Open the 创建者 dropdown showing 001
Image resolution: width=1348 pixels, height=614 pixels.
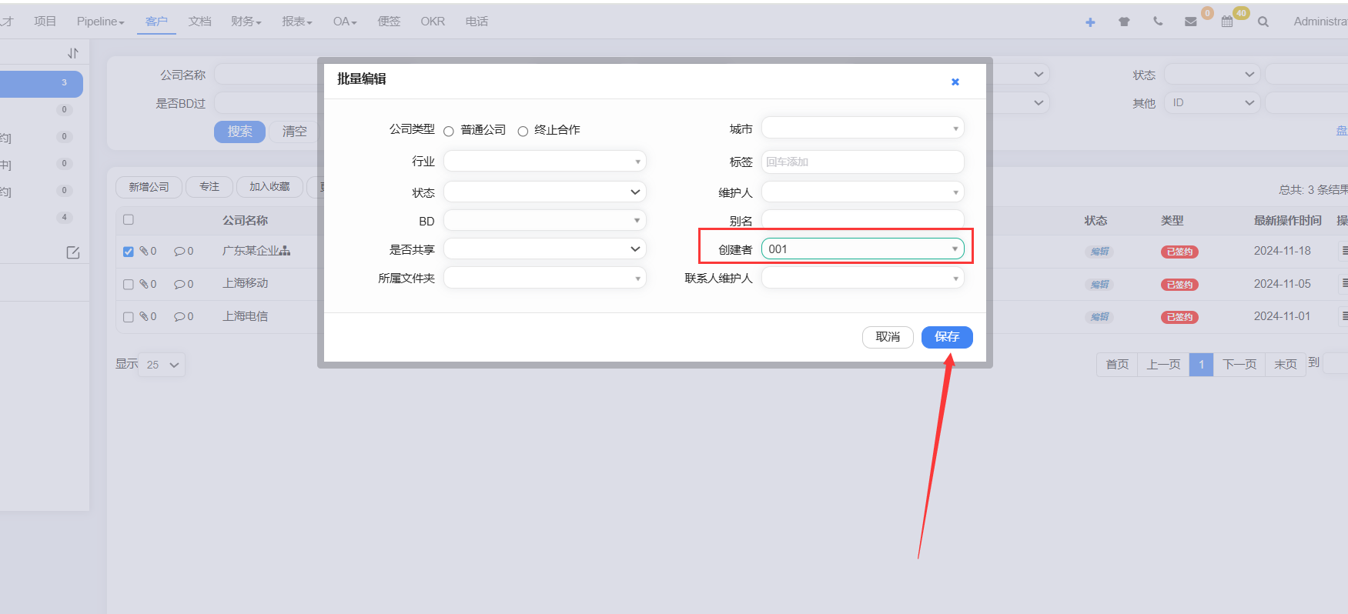[862, 249]
